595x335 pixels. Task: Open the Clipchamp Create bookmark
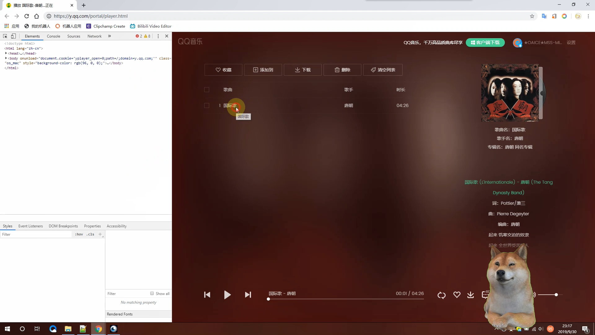tap(106, 26)
